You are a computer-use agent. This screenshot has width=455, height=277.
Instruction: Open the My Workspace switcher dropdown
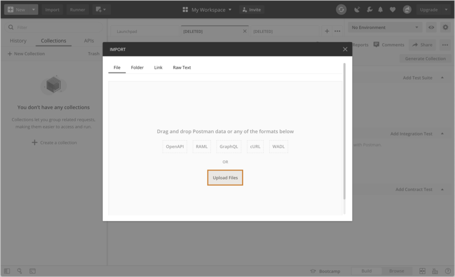point(207,10)
